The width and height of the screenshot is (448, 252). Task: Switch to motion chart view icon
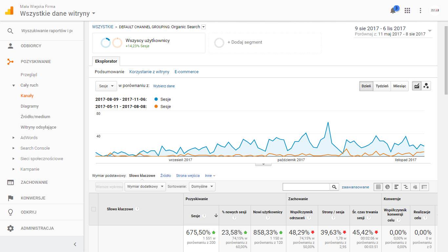click(x=426, y=86)
